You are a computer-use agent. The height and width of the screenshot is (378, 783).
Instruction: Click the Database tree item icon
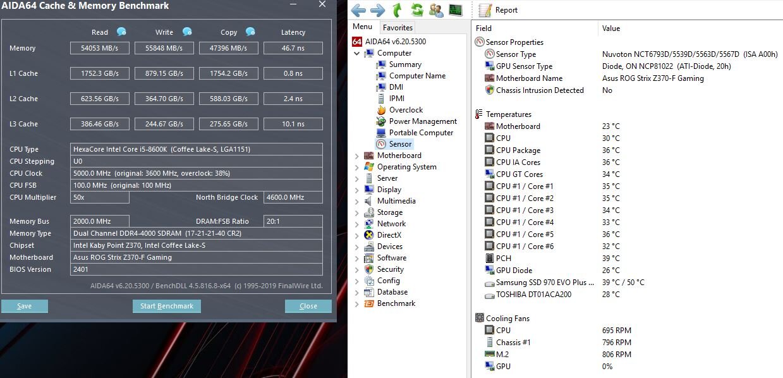point(370,292)
